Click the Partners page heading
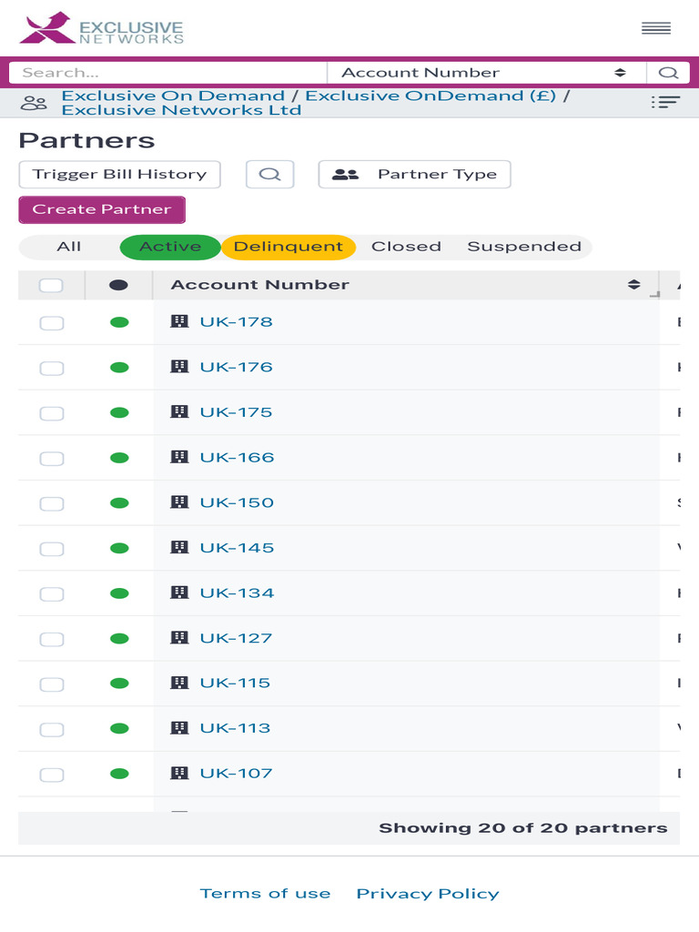This screenshot has width=699, height=932. 86,140
